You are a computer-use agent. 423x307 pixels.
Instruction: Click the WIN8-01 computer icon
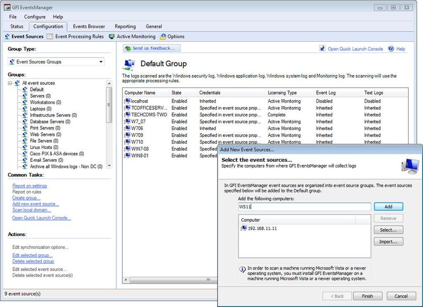(127, 155)
